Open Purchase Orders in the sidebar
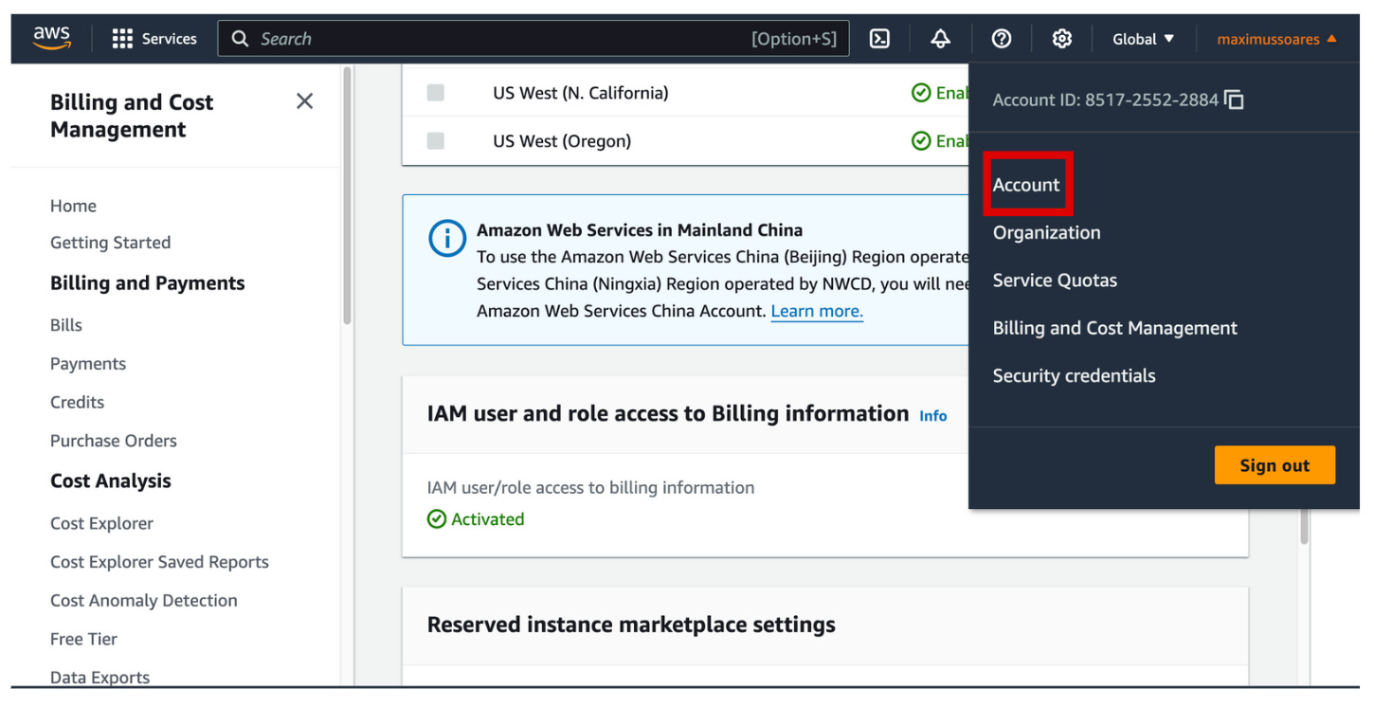This screenshot has height=707, width=1374. [x=114, y=441]
